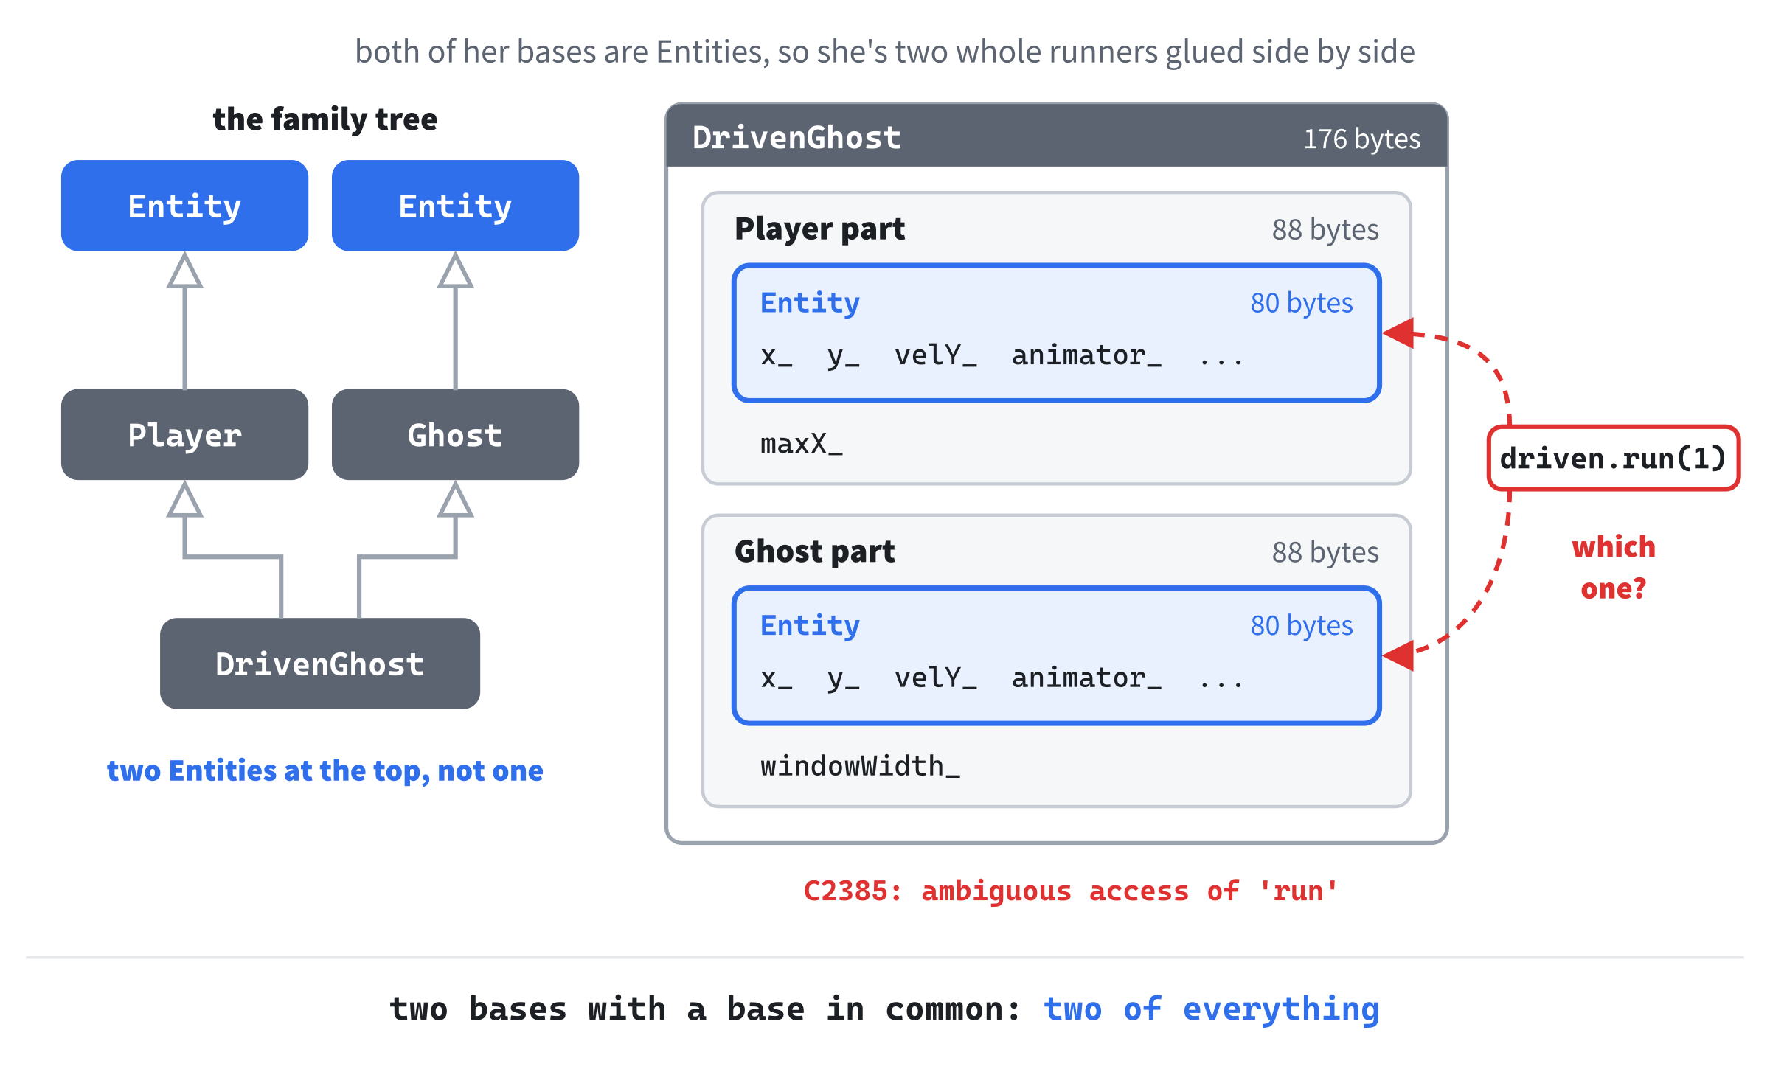Click the top caption about two runners
The width and height of the screenshot is (1770, 1072).
point(885,52)
